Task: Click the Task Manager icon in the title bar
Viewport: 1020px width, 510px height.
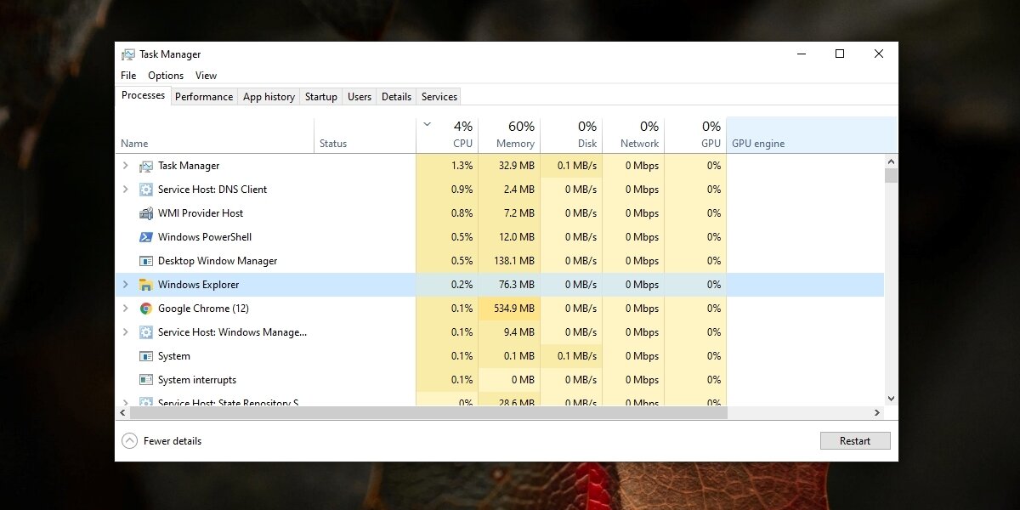Action: tap(129, 54)
